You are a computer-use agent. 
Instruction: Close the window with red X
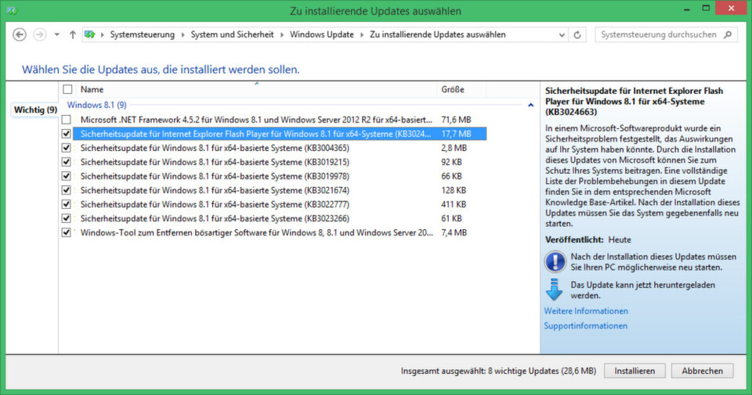[x=731, y=8]
